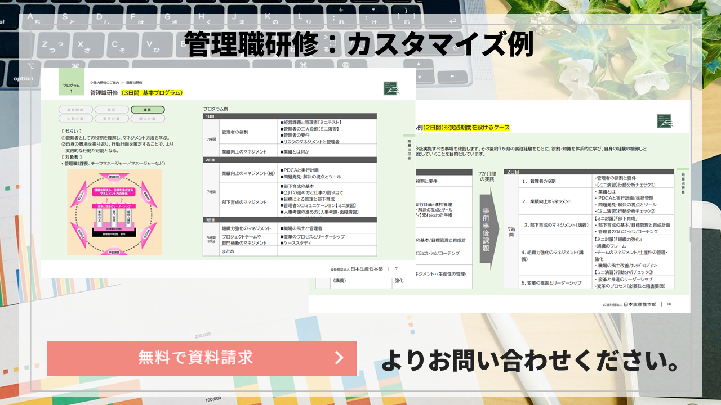Click the page number 10
721x405 pixels.
669,304
